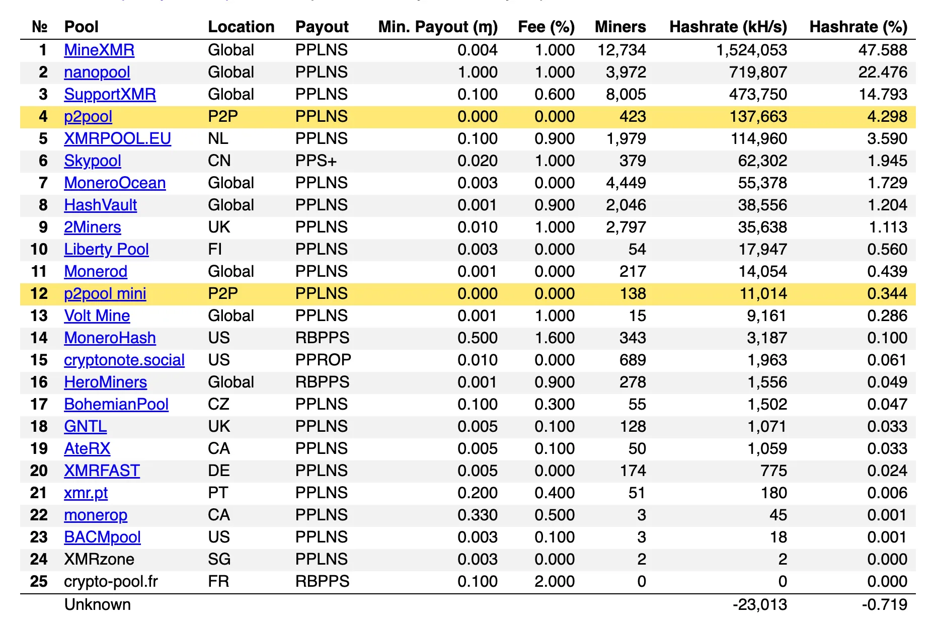Screen dimensions: 934x625
Task: Click the 1.600 fee value for MoneroHash
Action: [555, 338]
